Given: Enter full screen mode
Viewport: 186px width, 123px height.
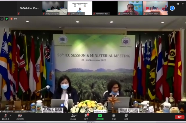Looking at the screenshot, I should tap(183, 4).
